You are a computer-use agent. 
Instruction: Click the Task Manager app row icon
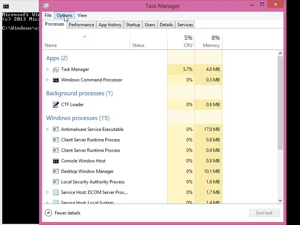click(55, 69)
